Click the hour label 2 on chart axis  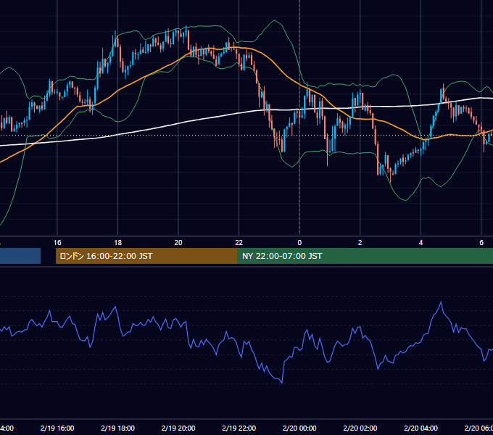point(360,243)
